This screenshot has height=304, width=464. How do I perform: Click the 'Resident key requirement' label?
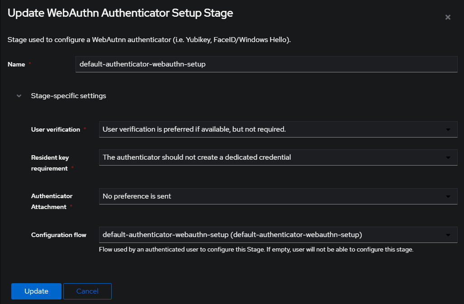[x=50, y=163]
